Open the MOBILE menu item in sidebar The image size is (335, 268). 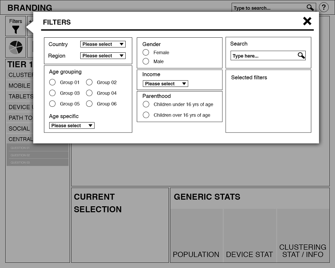[x=20, y=85]
